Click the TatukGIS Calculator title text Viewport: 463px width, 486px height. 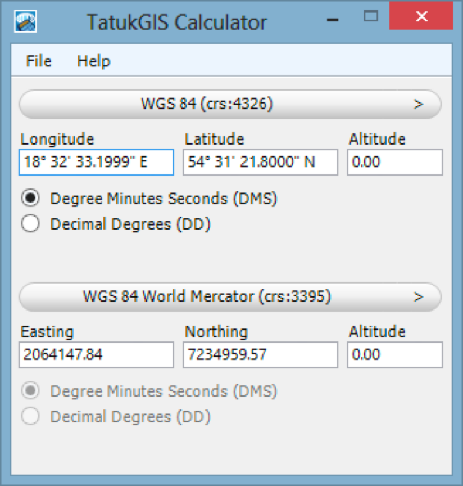[177, 22]
